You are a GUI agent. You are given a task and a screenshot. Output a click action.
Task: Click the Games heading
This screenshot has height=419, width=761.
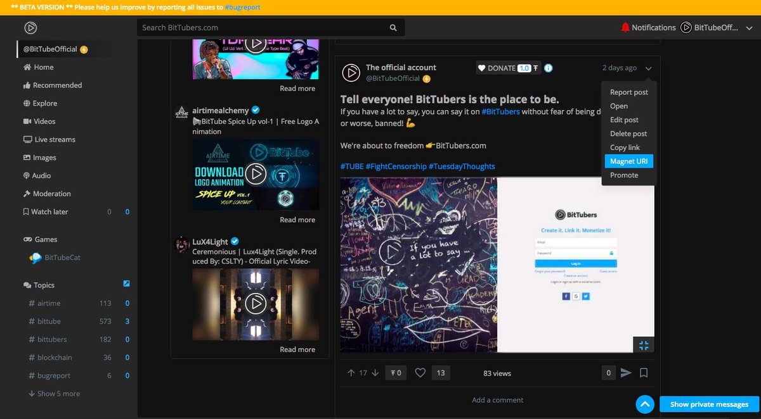click(x=41, y=239)
